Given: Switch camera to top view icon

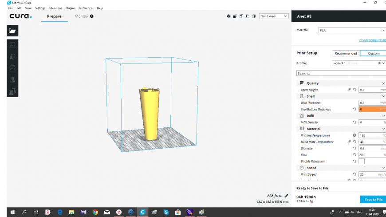Looking at the screenshot, I should [241, 16].
